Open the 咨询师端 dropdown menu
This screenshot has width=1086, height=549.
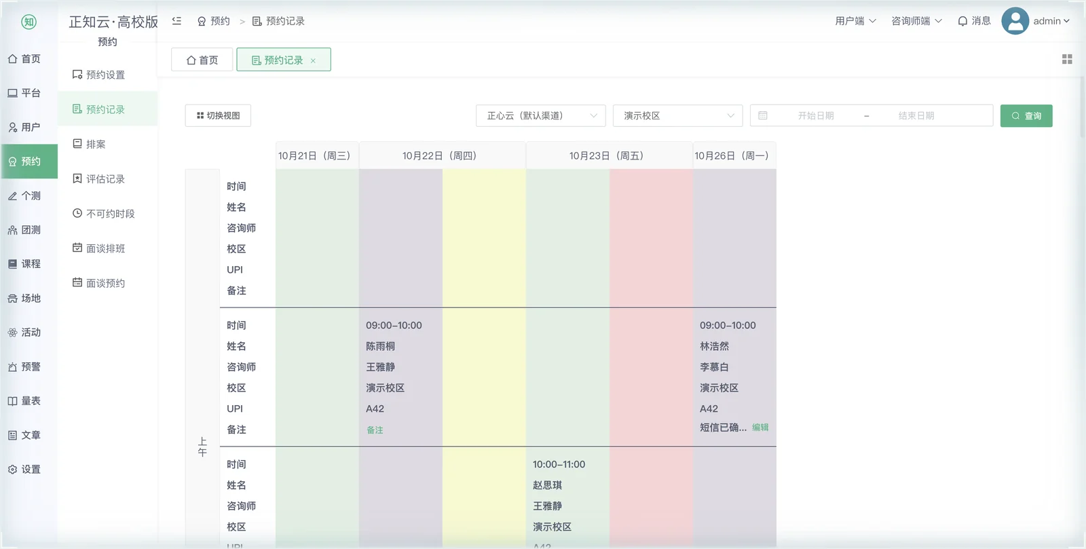point(916,21)
